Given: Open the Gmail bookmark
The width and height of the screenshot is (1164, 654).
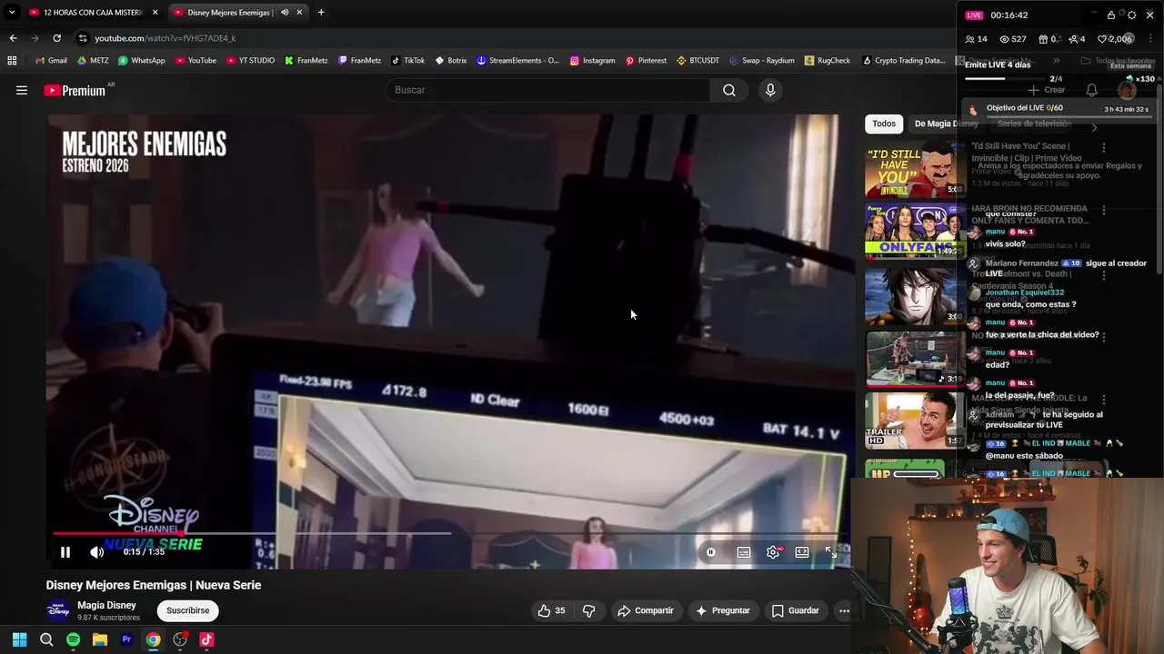Looking at the screenshot, I should click(50, 61).
